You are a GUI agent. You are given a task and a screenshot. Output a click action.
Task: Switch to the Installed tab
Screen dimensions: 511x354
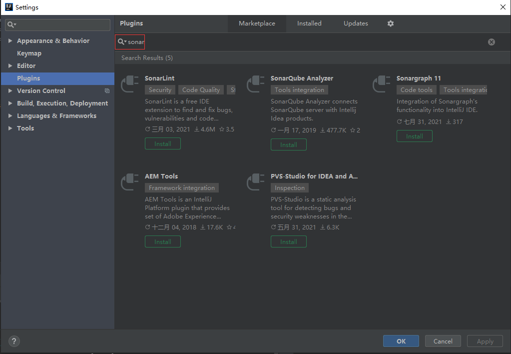pyautogui.click(x=309, y=23)
